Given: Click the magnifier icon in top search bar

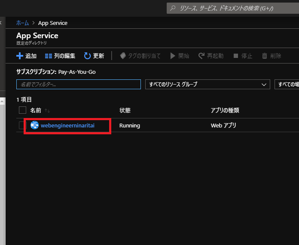Looking at the screenshot, I should point(173,8).
